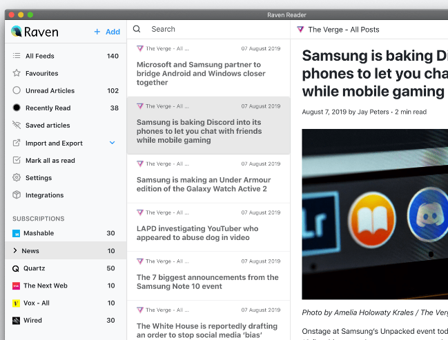Click the Vox yellow feed icon
This screenshot has width=448, height=340.
pos(17,303)
